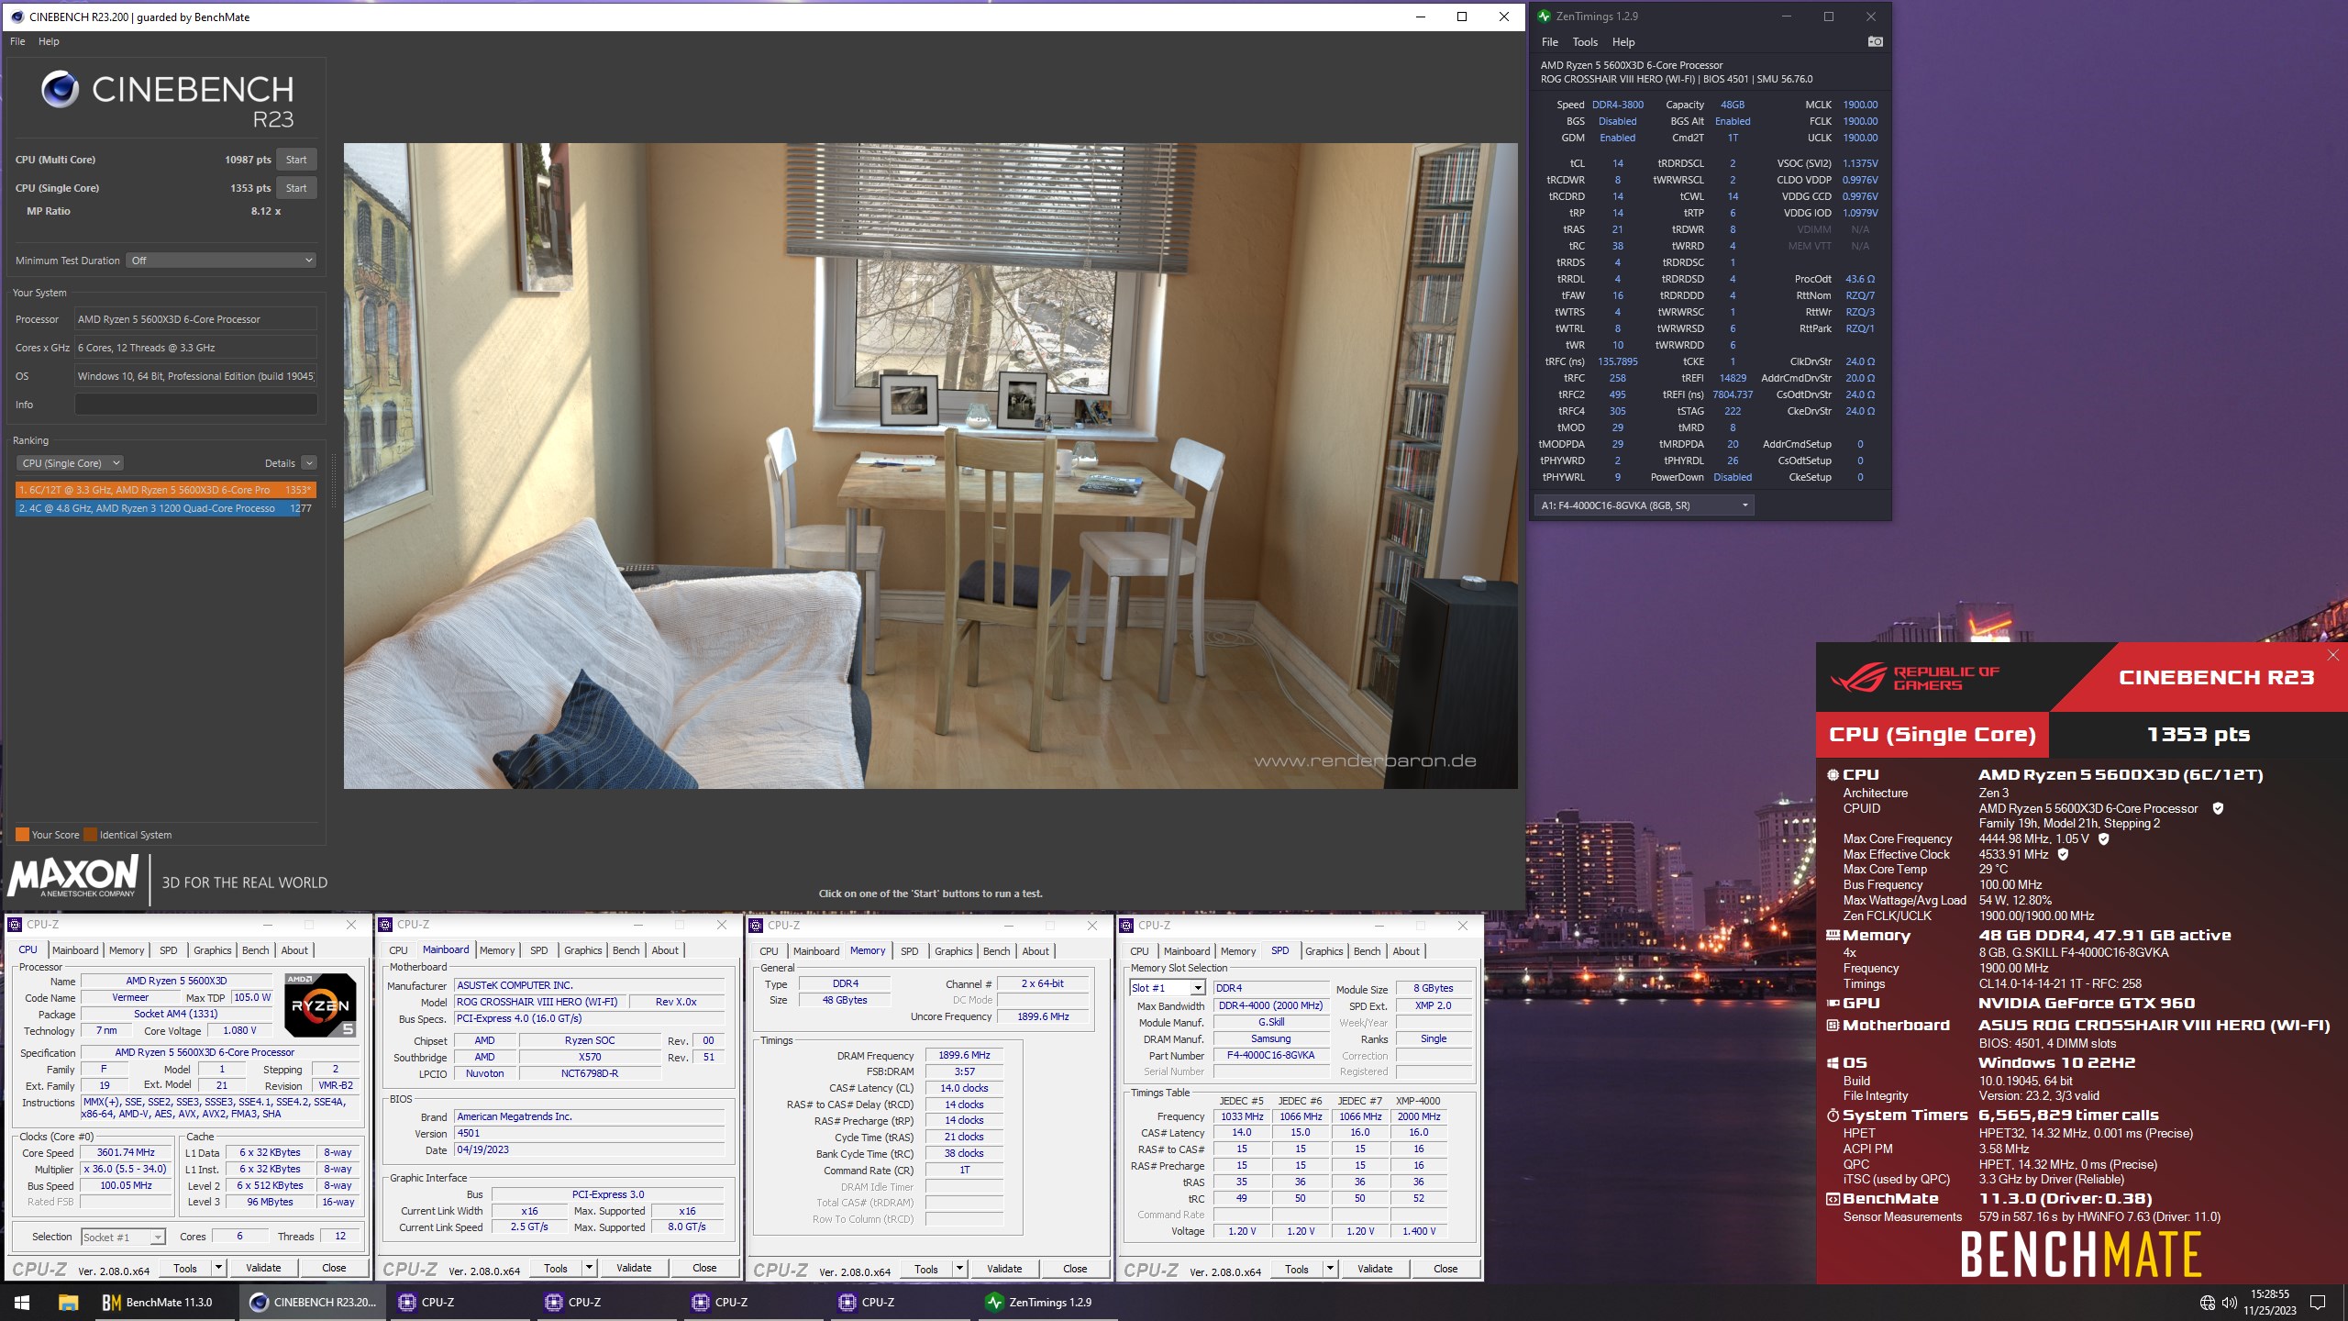
Task: Open the ZenTimings memory module dropdown
Action: coord(1645,505)
